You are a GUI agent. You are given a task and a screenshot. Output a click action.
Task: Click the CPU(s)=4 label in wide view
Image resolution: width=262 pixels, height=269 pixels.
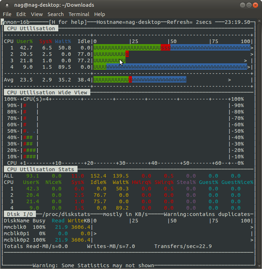36,99
